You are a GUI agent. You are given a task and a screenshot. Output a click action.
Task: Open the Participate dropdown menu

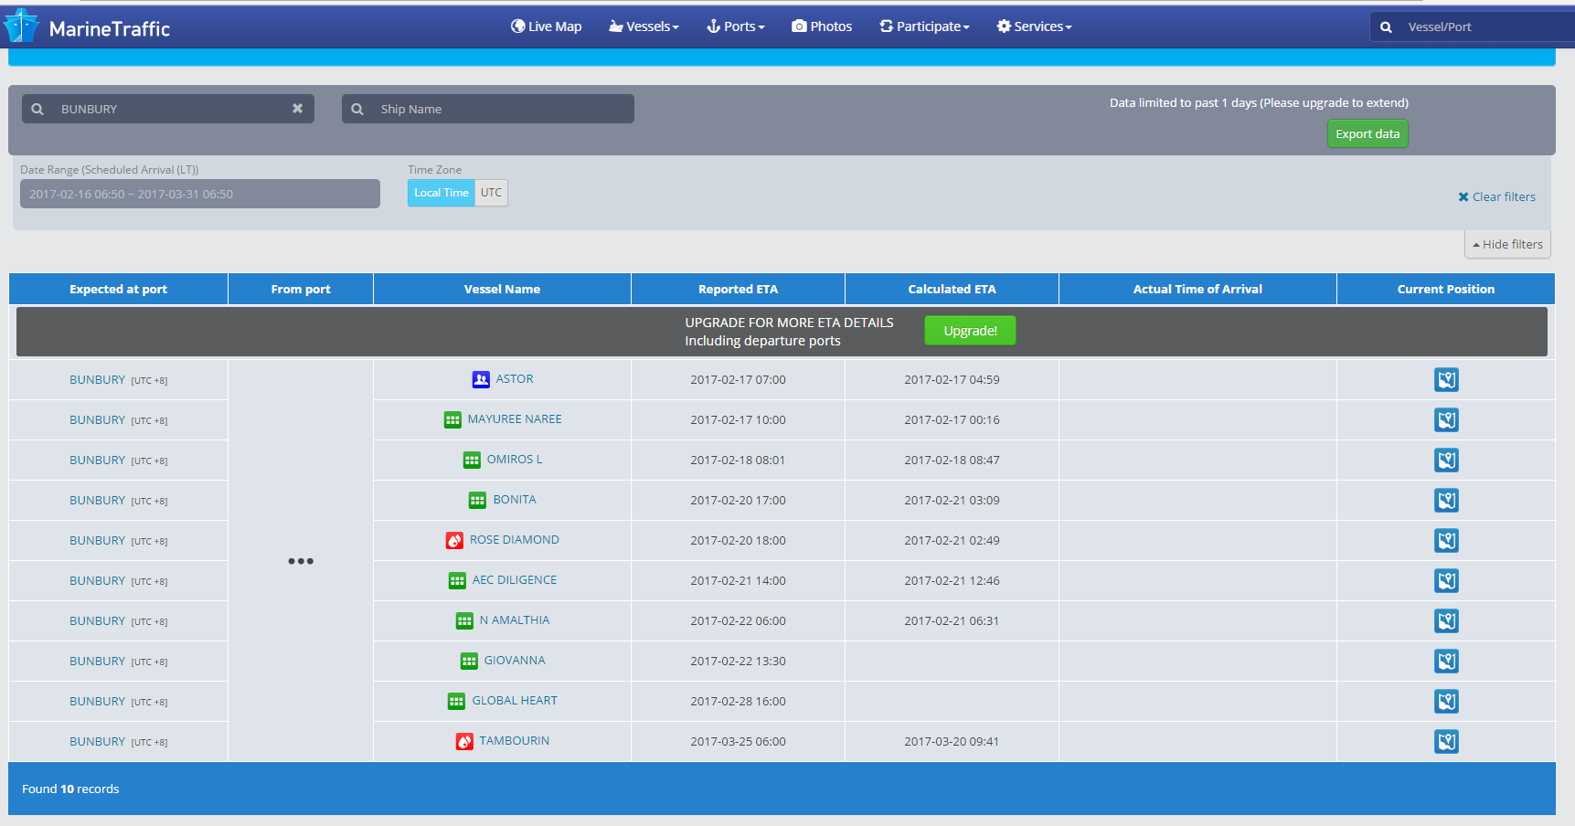(924, 26)
